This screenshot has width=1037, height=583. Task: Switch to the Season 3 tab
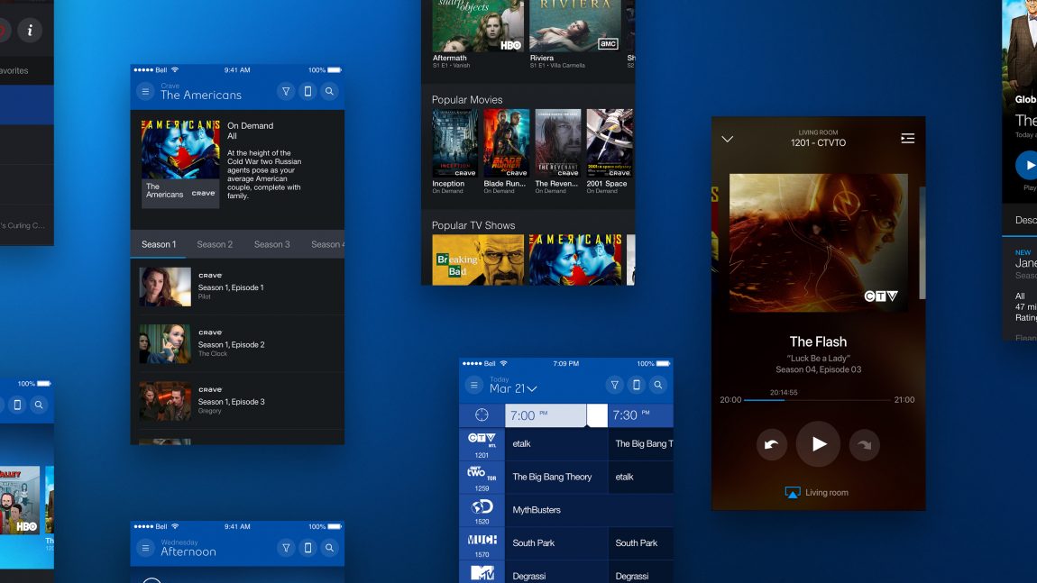pos(272,243)
